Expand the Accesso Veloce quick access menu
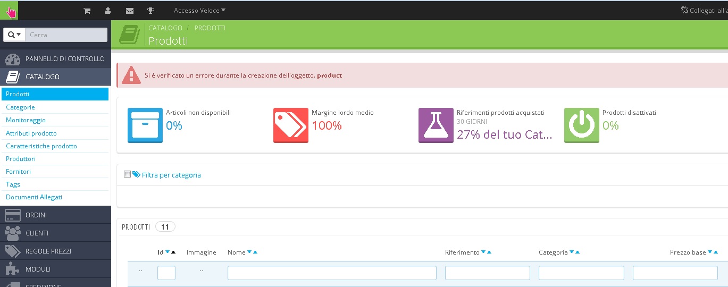 [x=199, y=10]
